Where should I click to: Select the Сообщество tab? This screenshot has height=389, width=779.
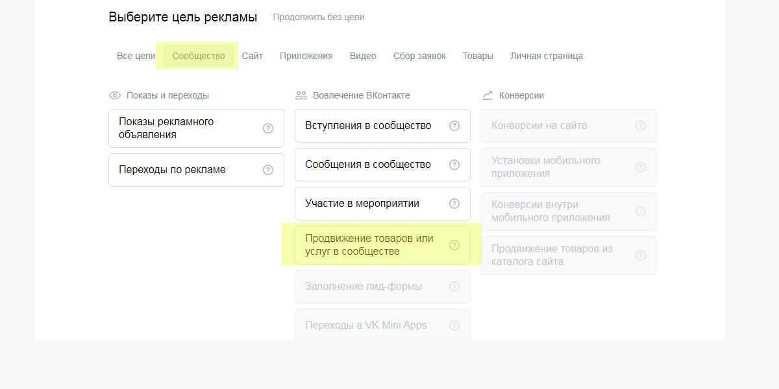(198, 56)
